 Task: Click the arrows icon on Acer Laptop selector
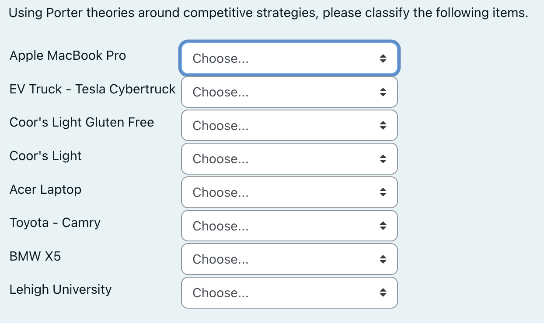(x=383, y=192)
